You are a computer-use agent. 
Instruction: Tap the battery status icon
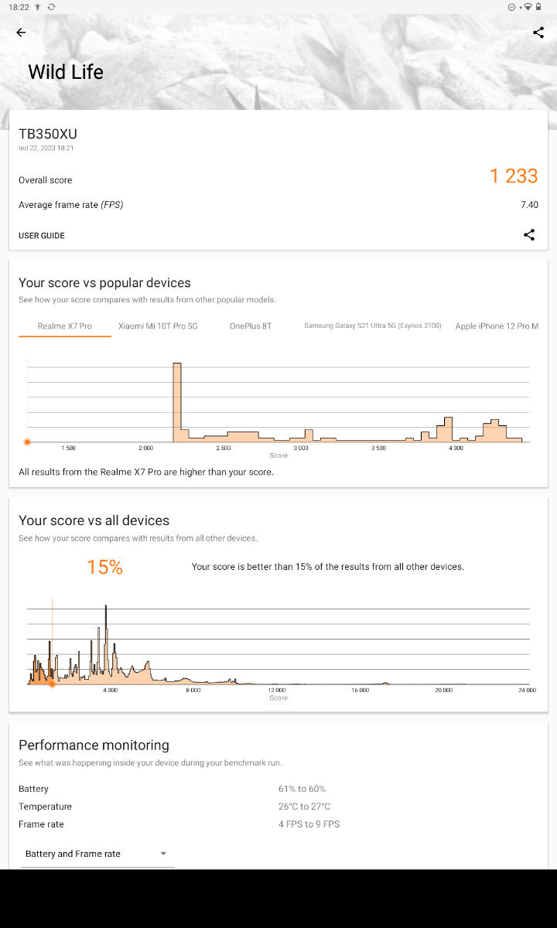point(538,7)
